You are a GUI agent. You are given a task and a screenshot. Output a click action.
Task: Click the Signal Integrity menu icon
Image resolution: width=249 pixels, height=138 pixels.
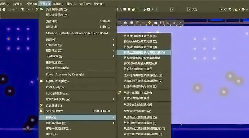pyautogui.click(x=41, y=81)
